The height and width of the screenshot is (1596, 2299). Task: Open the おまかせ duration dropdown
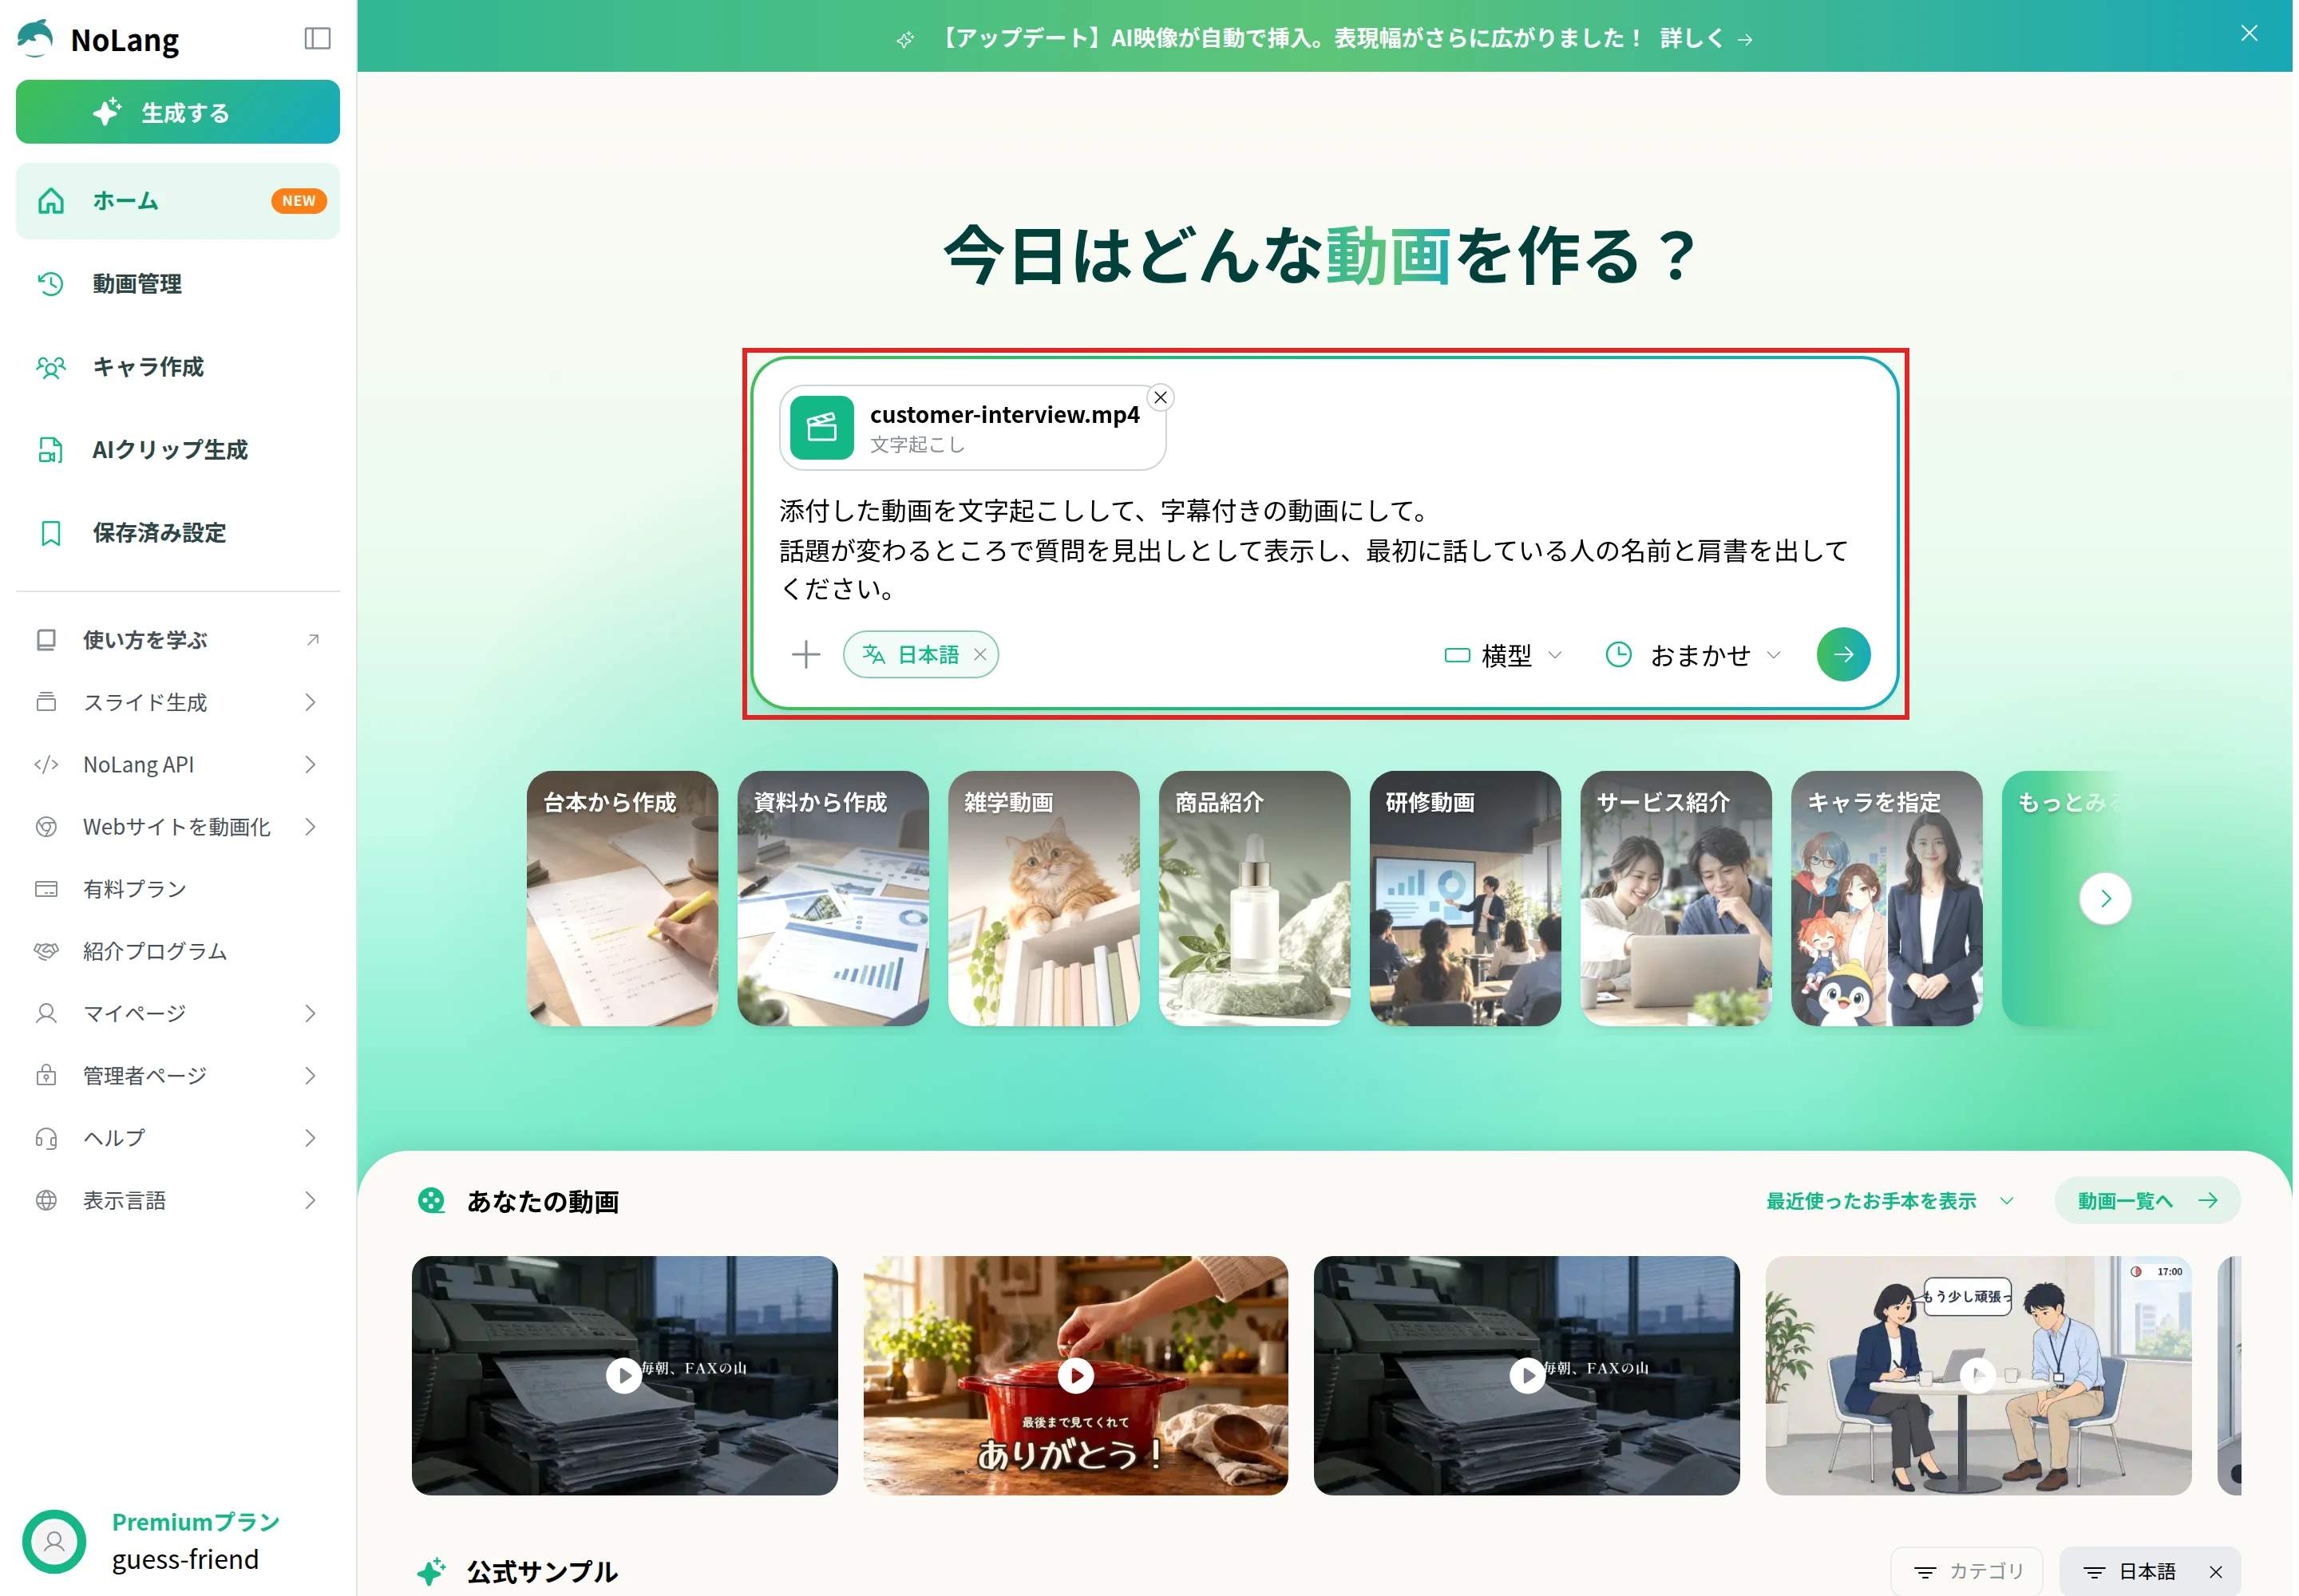[x=1692, y=655]
